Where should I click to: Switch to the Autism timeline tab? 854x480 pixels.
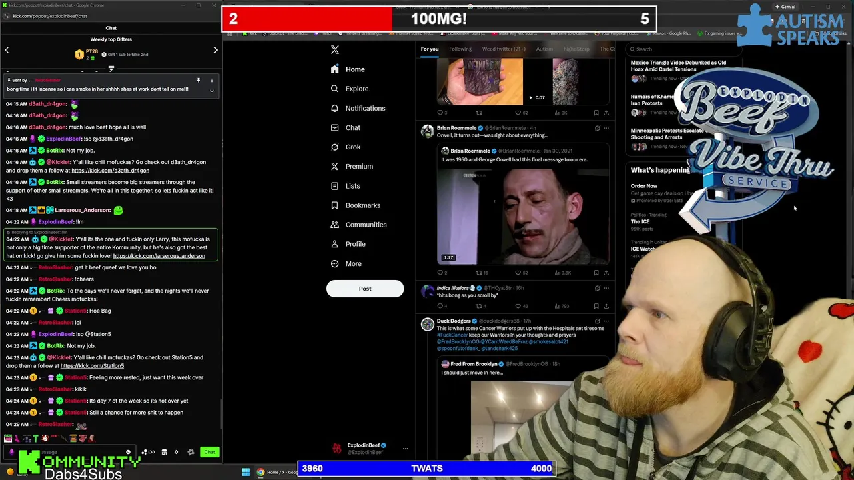point(544,49)
